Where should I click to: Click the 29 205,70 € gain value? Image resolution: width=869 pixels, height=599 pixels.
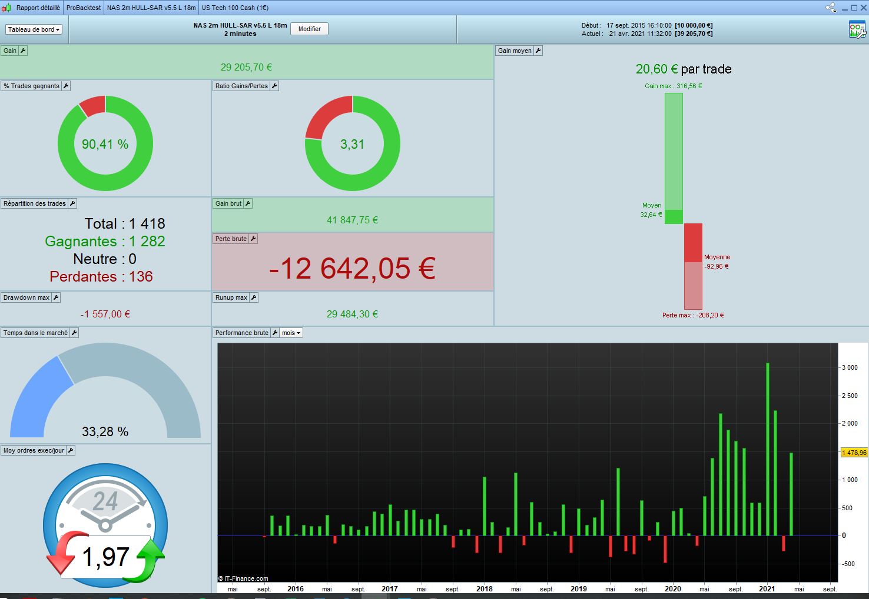pyautogui.click(x=246, y=68)
